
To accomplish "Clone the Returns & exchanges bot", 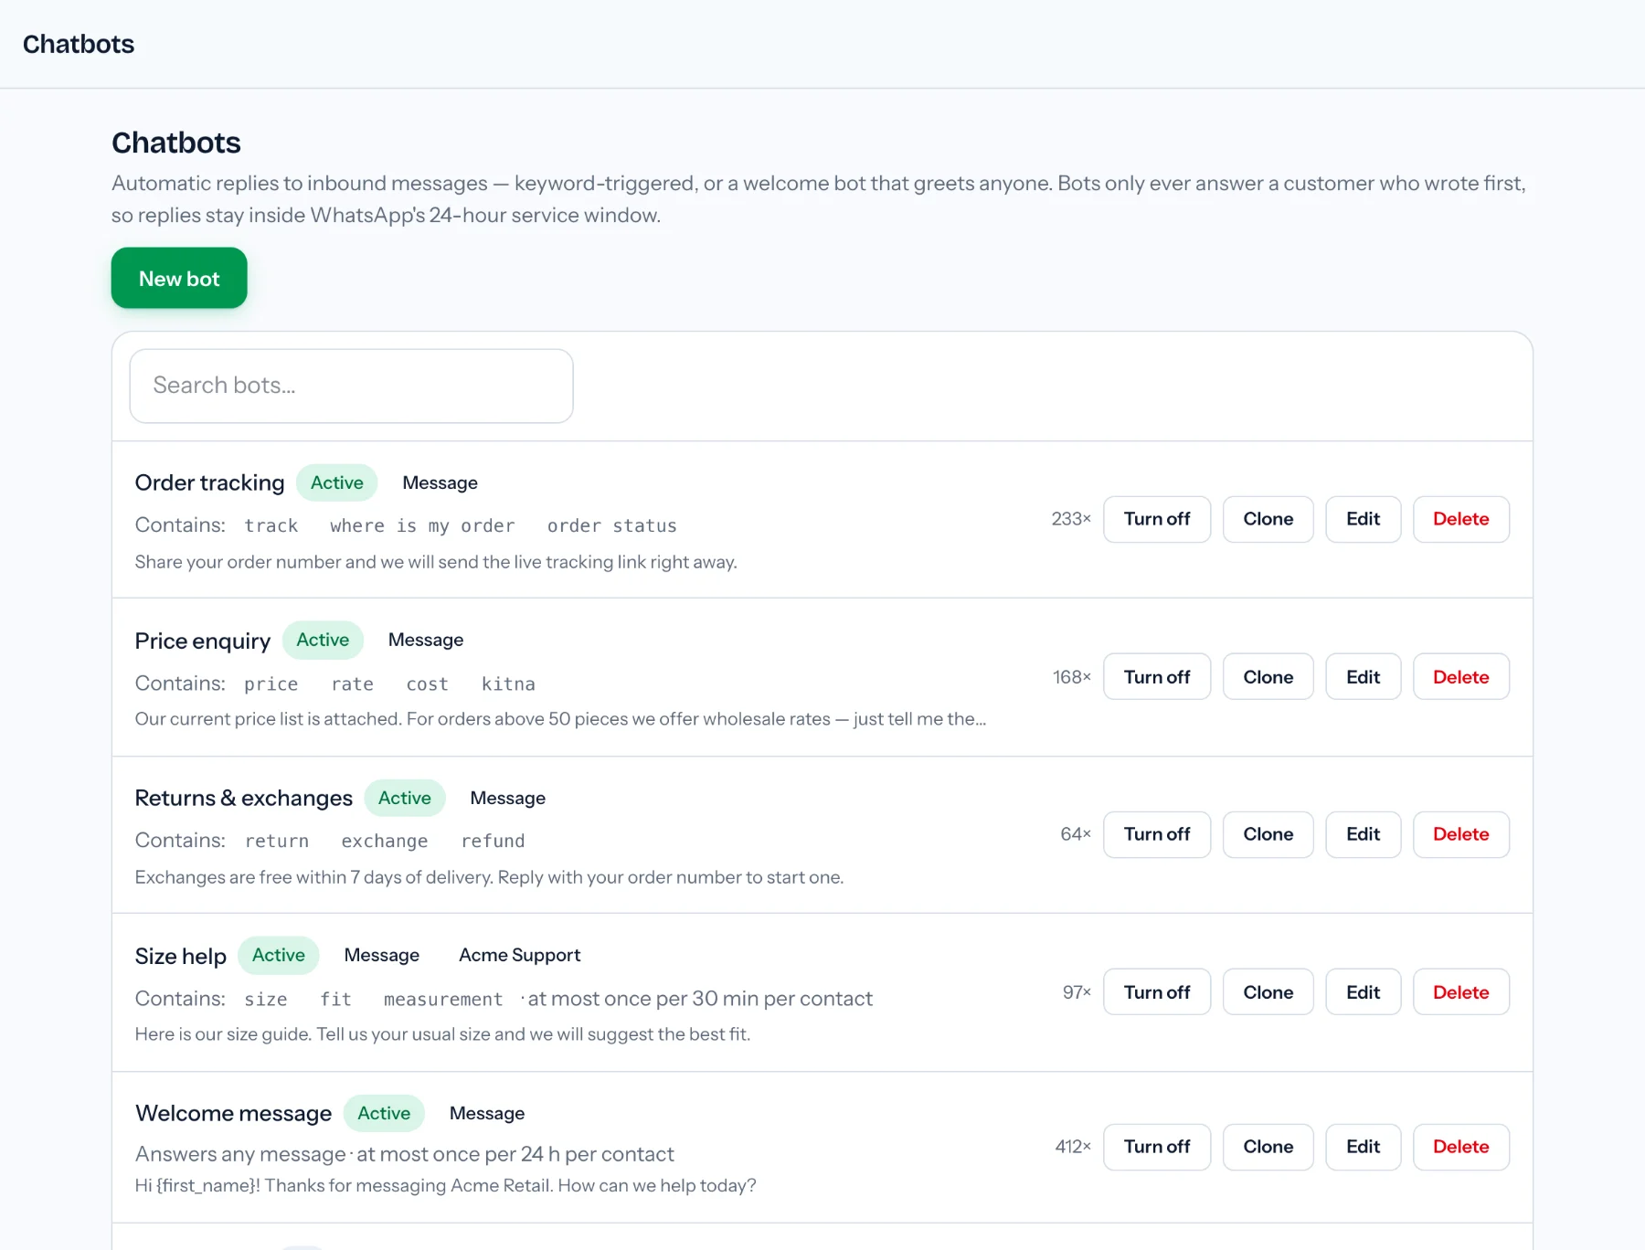I will (1268, 834).
